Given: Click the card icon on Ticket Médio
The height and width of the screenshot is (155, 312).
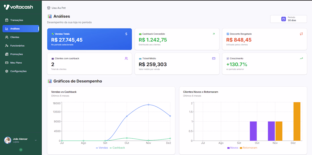Looking at the screenshot, I should click(214, 59).
